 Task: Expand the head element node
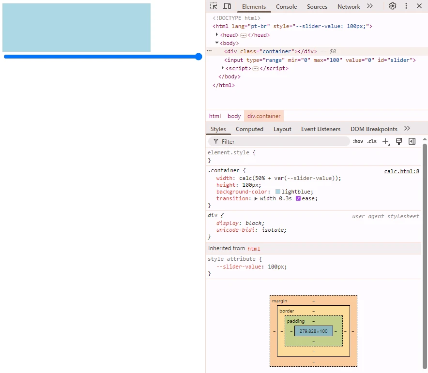217,35
